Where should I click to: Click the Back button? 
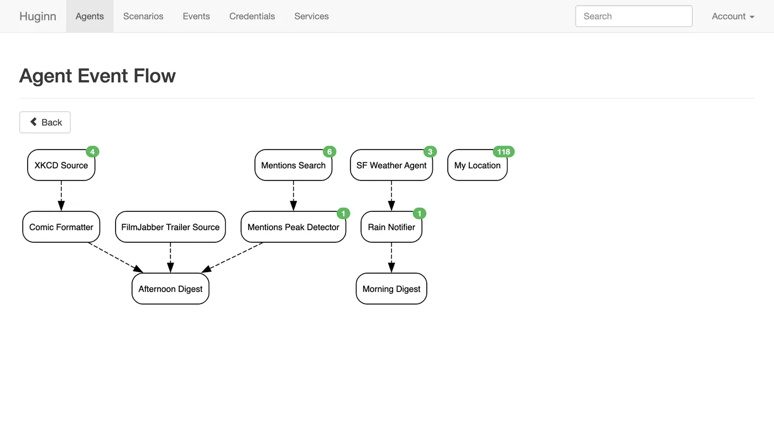[x=45, y=122]
